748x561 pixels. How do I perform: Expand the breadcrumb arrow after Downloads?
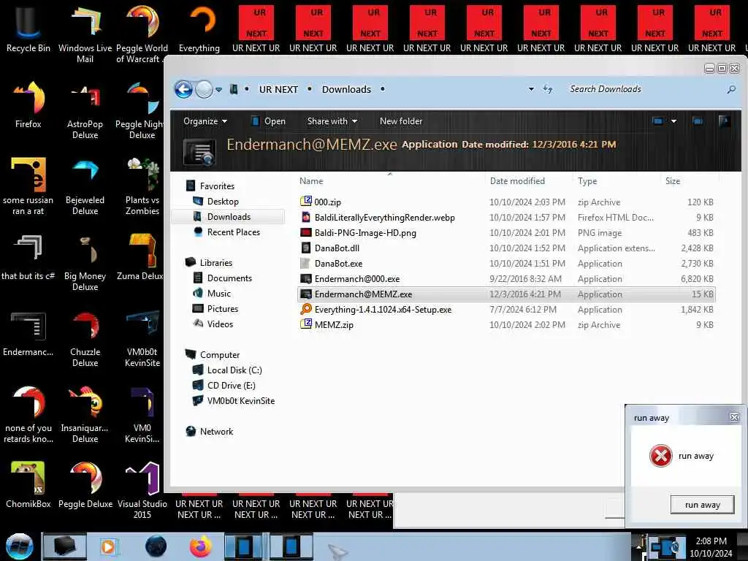[383, 89]
